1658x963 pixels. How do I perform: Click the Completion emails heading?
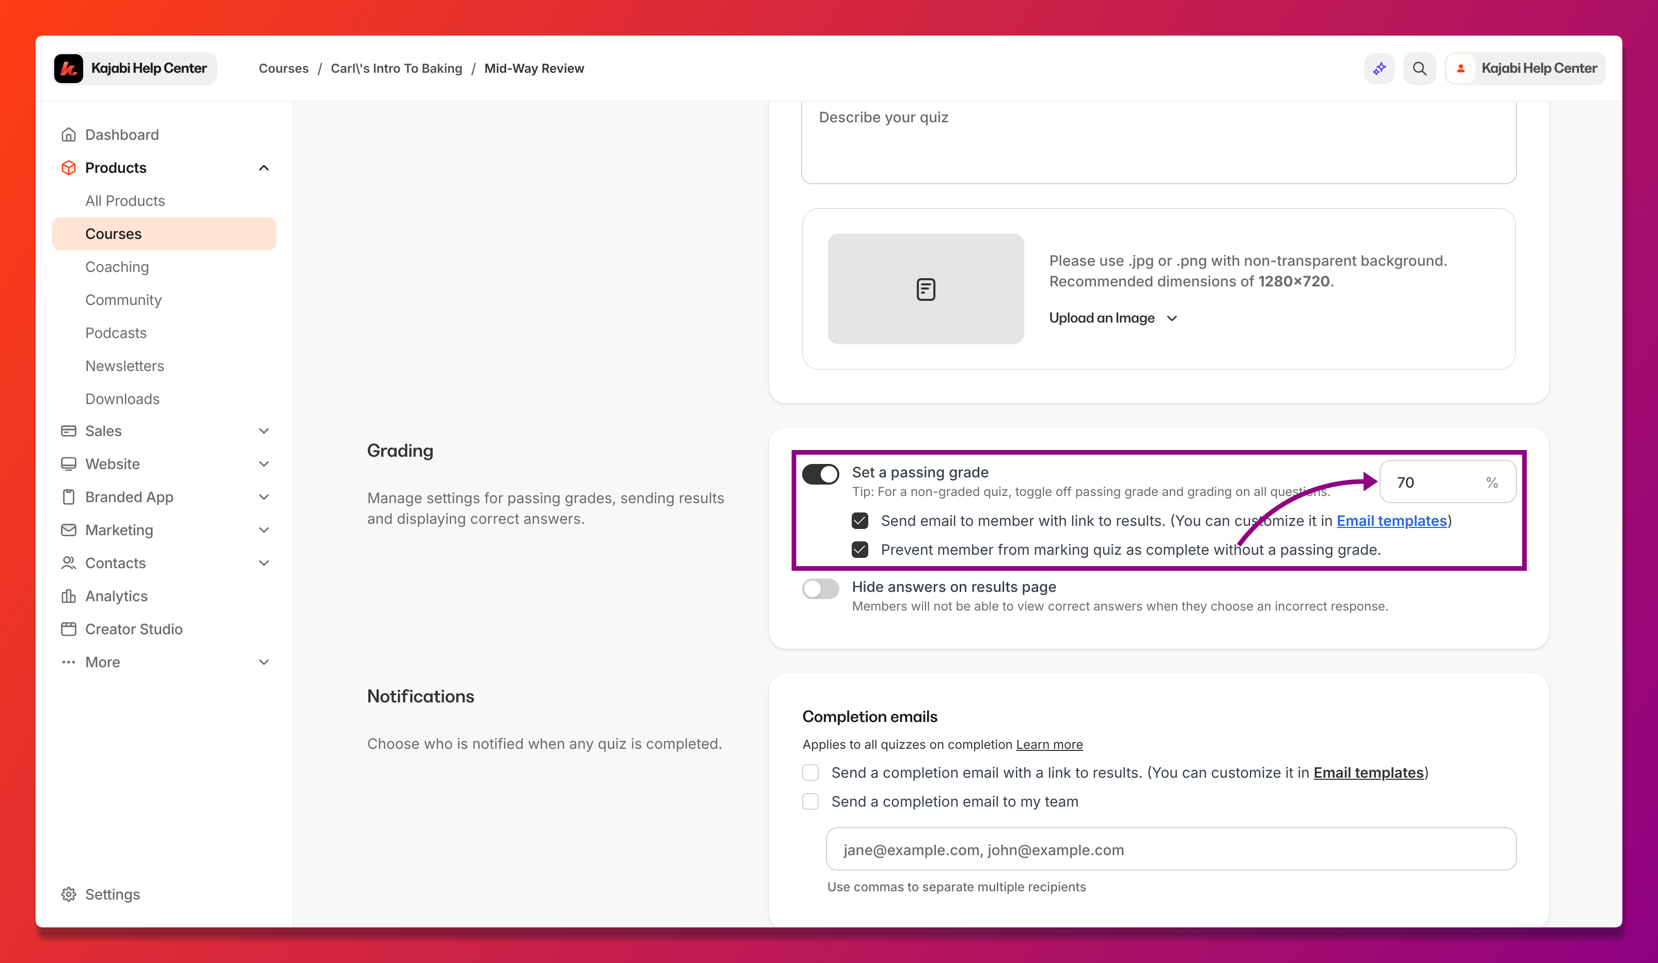(870, 716)
